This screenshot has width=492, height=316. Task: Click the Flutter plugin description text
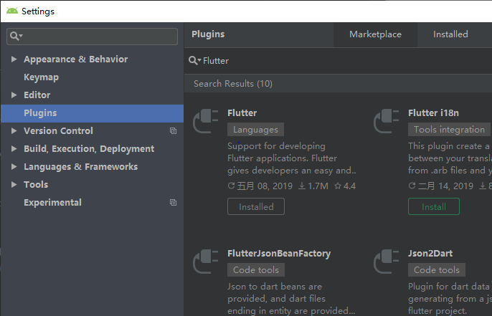[x=292, y=158]
